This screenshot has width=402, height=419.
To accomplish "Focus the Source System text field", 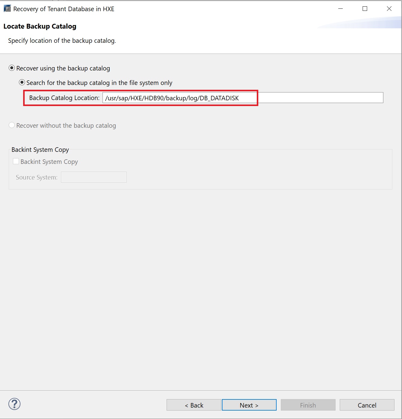I will point(94,177).
